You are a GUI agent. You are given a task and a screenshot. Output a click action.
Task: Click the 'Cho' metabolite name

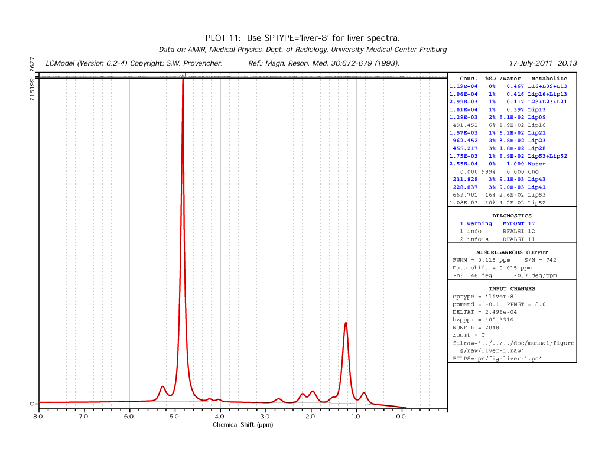(x=534, y=172)
